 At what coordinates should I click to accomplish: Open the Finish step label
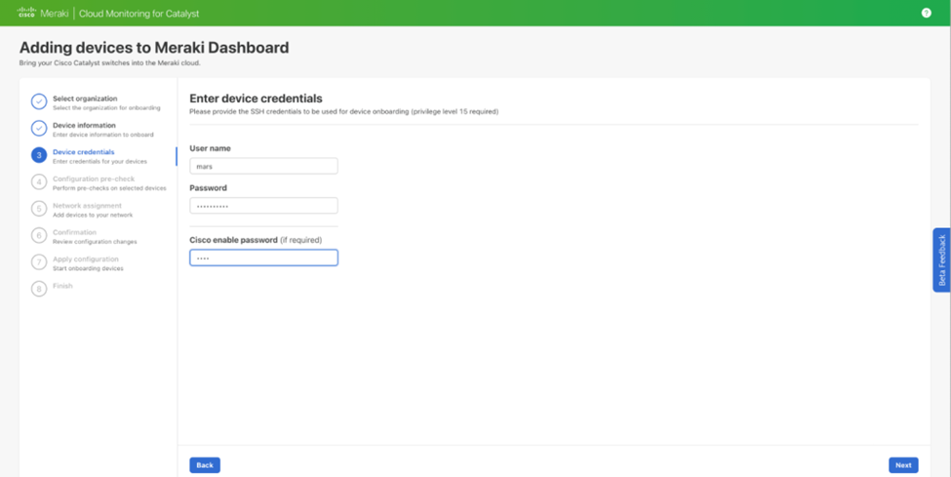(62, 286)
